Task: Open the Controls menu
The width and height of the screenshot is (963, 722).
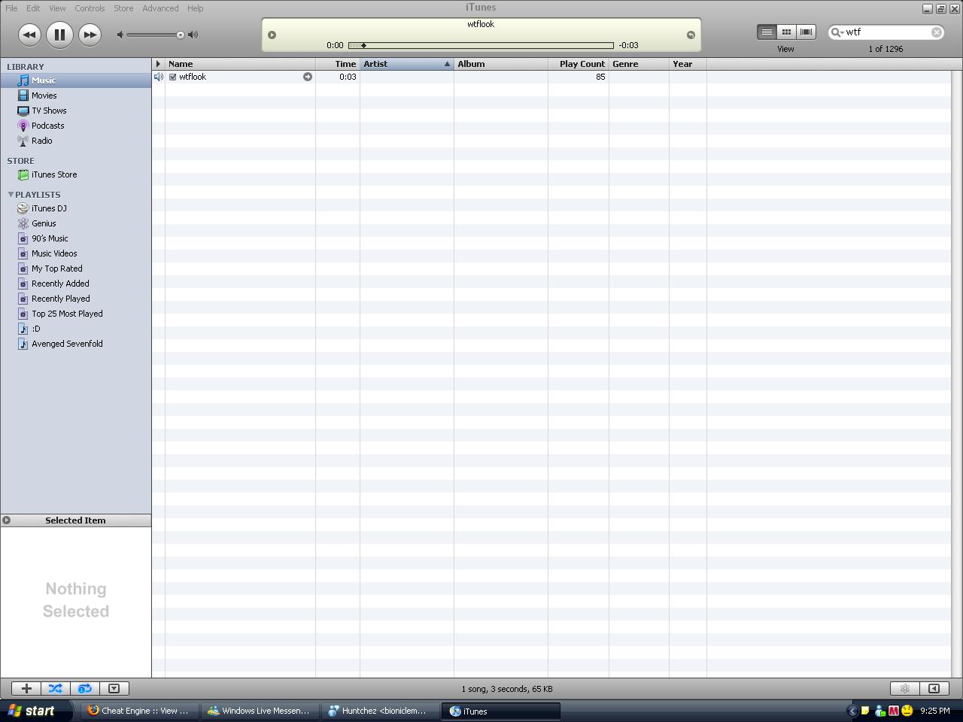Action: (x=90, y=8)
